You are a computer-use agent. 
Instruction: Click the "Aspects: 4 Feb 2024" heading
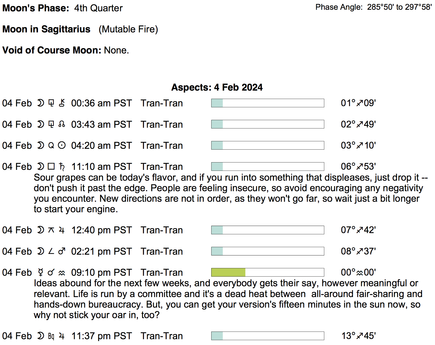click(x=217, y=87)
